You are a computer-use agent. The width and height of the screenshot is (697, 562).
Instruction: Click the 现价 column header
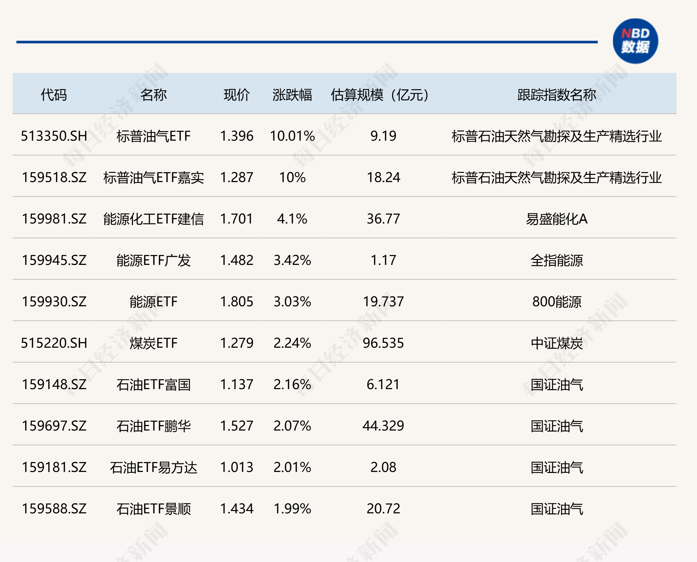tap(236, 95)
